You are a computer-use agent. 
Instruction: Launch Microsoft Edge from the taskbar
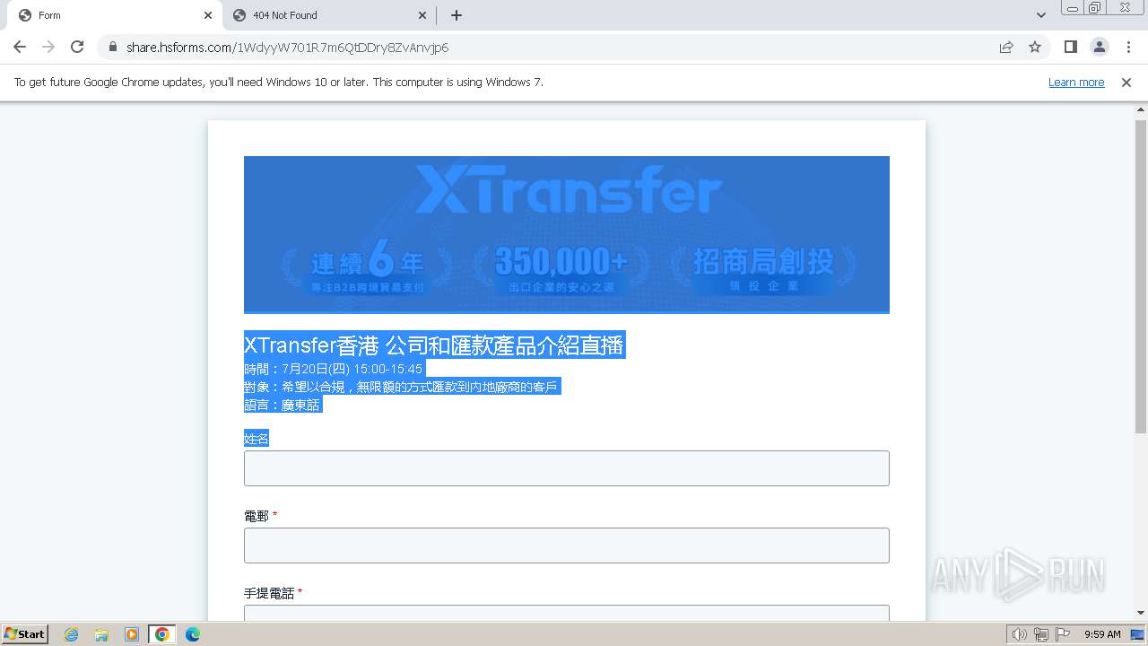point(193,634)
